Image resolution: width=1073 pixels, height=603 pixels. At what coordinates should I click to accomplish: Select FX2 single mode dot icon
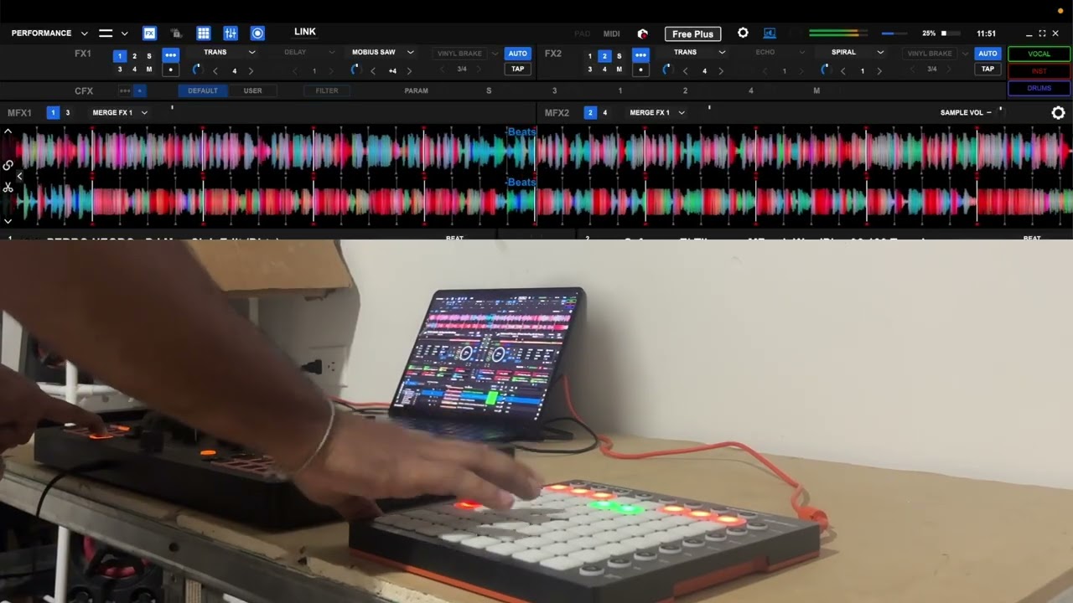pos(640,70)
